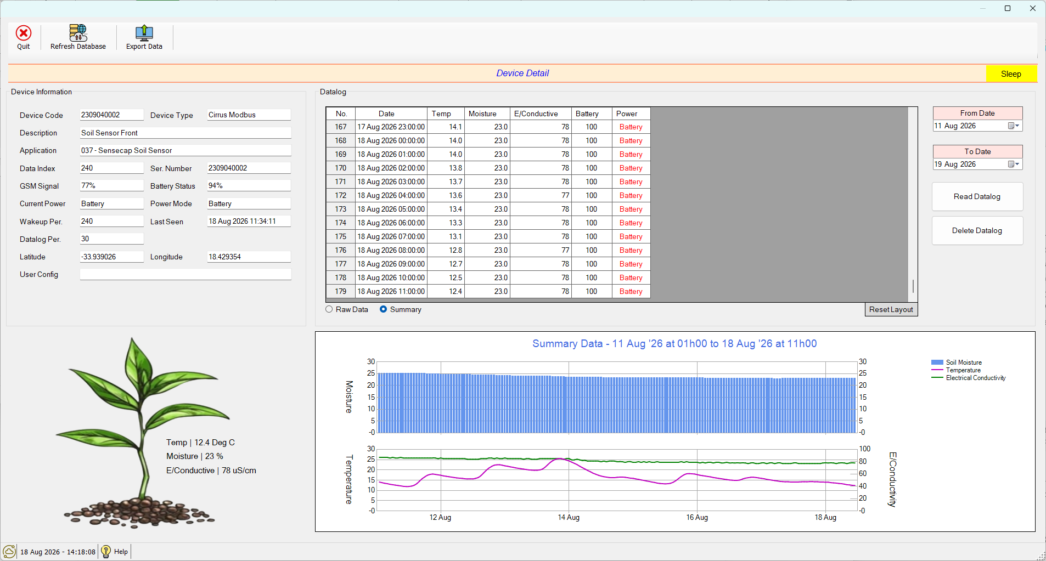Image resolution: width=1046 pixels, height=561 pixels.
Task: Click the GSM Signal field 77%
Action: click(111, 186)
